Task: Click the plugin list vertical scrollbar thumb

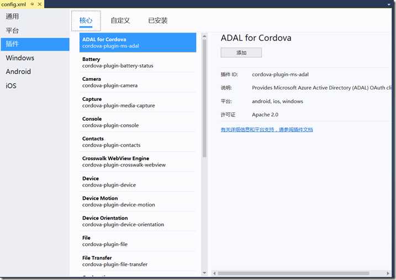Action: click(204, 98)
